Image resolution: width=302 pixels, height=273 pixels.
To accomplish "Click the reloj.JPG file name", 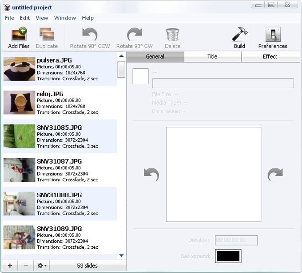I will click(x=50, y=94).
